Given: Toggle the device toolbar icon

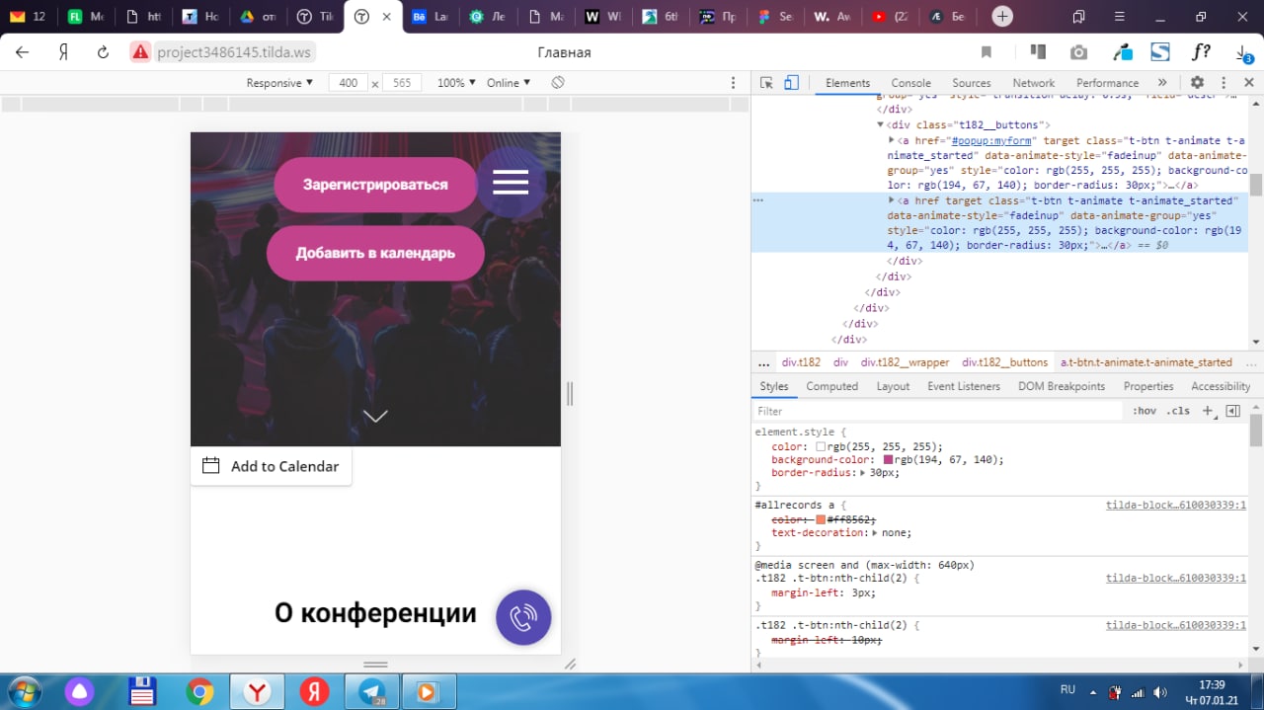Looking at the screenshot, I should coord(791,83).
